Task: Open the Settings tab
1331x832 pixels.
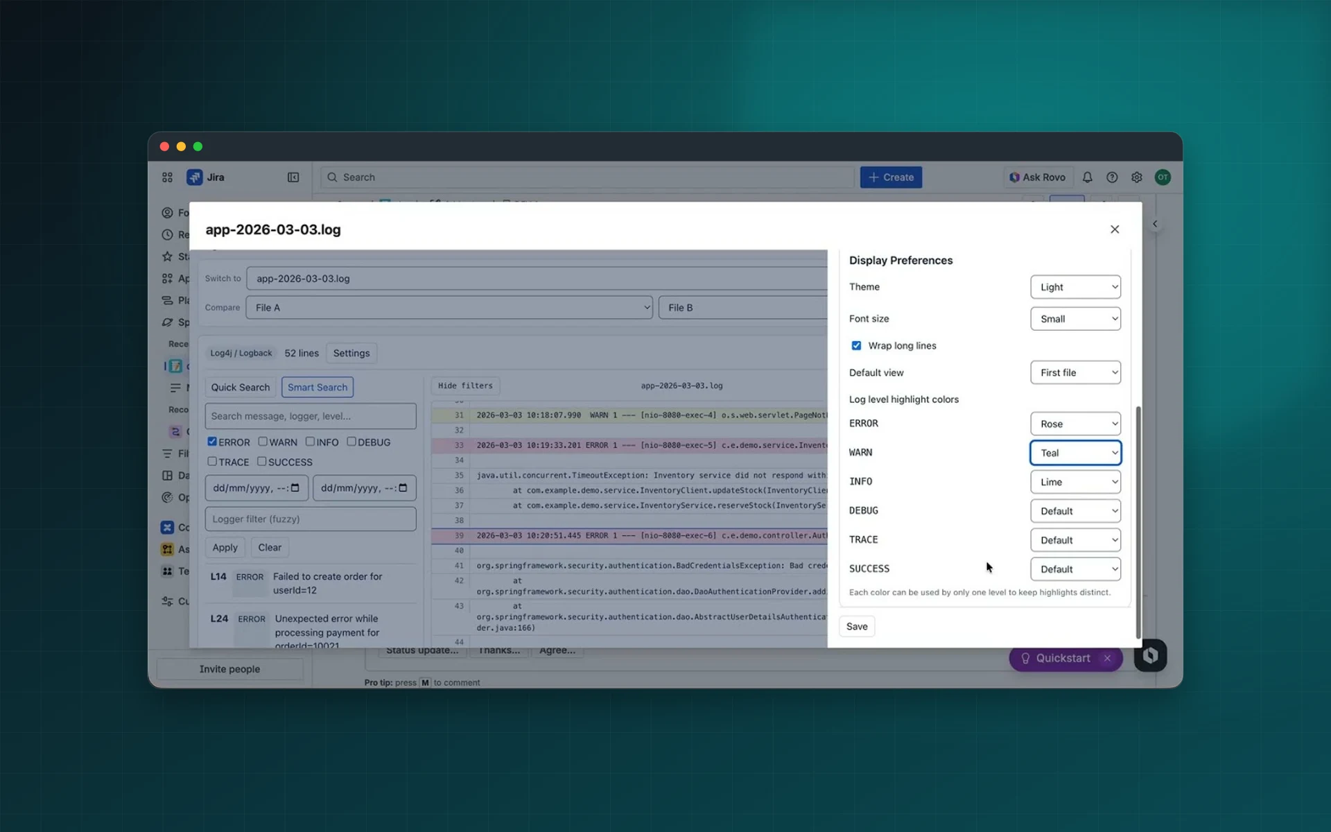Action: (351, 353)
